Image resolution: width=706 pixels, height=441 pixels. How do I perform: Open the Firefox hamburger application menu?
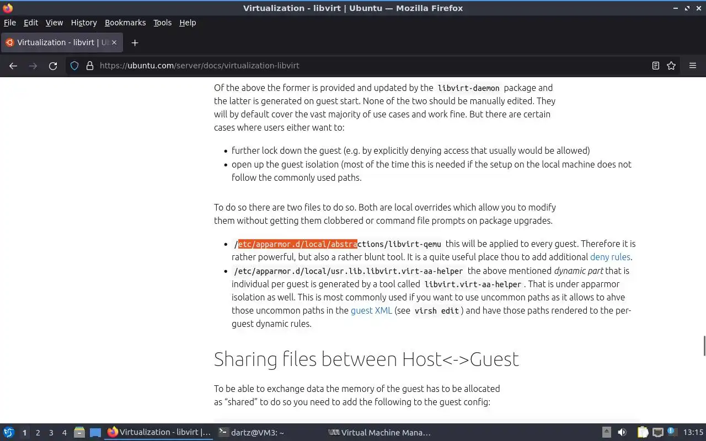pos(693,66)
